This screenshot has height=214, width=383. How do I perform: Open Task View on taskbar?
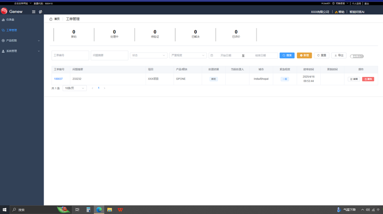(77, 210)
